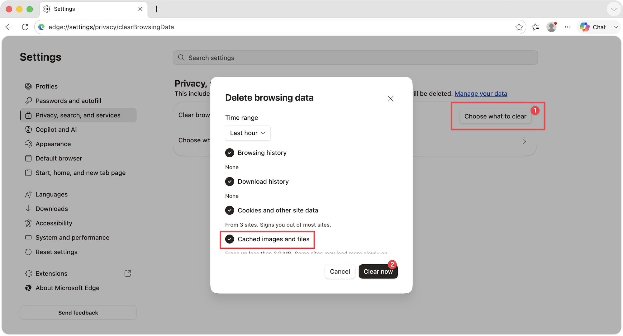Uncheck Cached images and files
The image size is (623, 336).
pyautogui.click(x=230, y=239)
